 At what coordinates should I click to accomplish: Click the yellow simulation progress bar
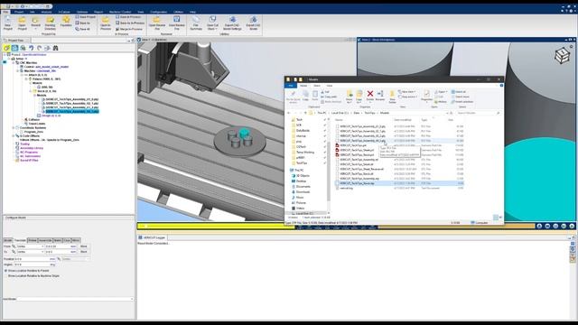tap(216, 226)
